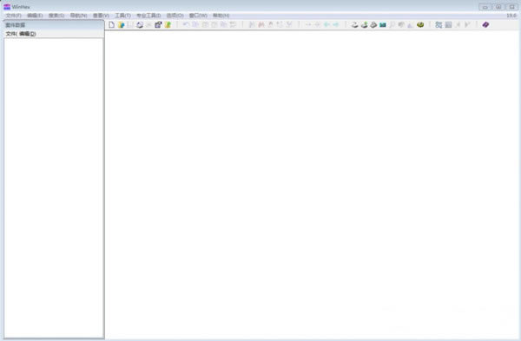Open the 工具(T) menu

122,16
